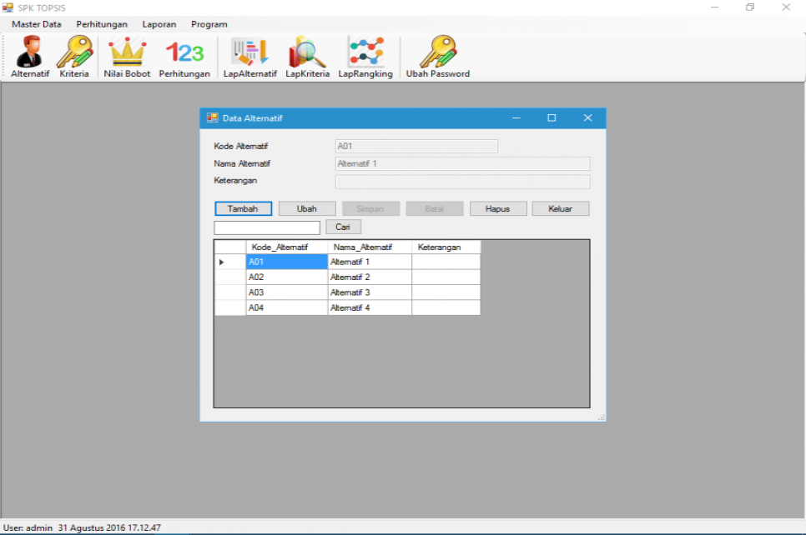This screenshot has width=806, height=535.
Task: Open the Program menu
Action: tap(209, 24)
